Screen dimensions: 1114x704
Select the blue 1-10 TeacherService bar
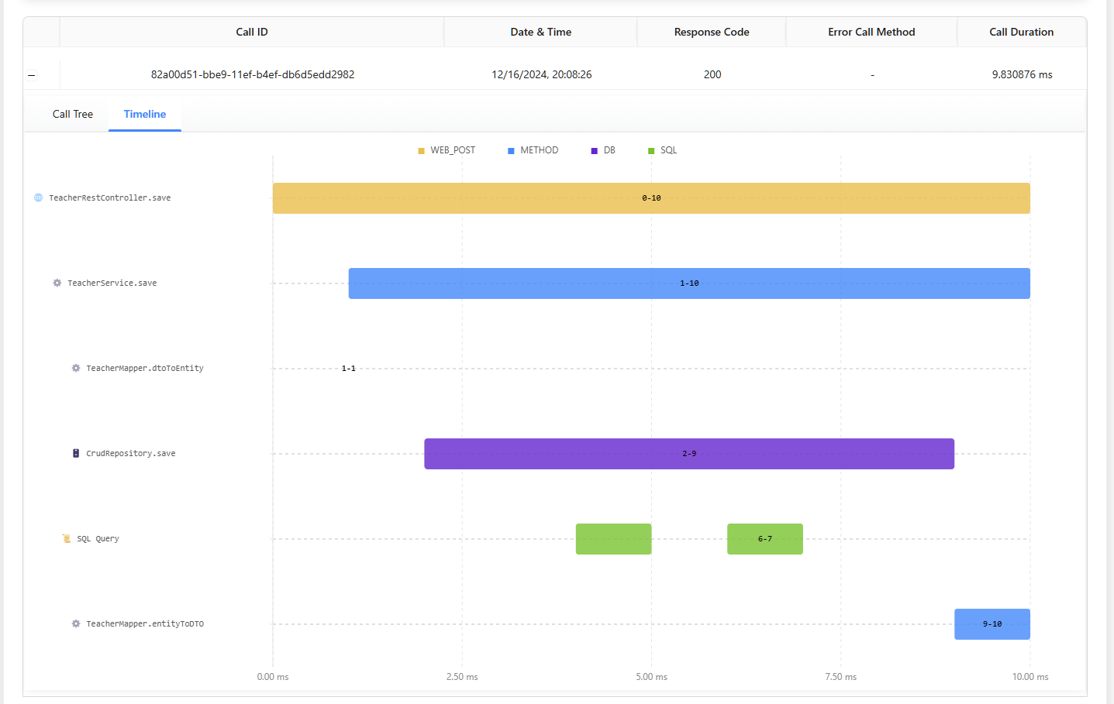(x=689, y=283)
